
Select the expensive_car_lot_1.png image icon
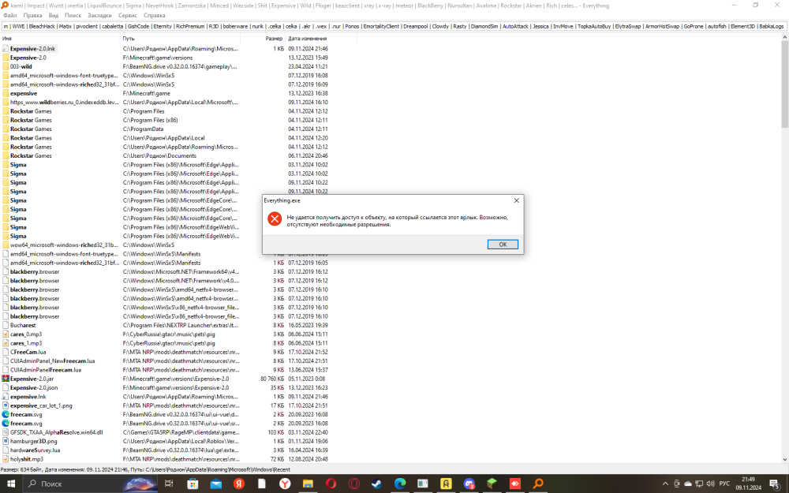pyautogui.click(x=5, y=405)
